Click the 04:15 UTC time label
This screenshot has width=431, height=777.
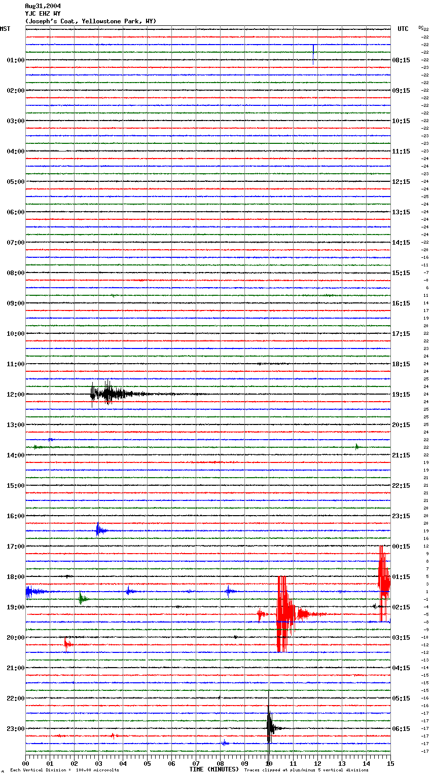click(401, 668)
